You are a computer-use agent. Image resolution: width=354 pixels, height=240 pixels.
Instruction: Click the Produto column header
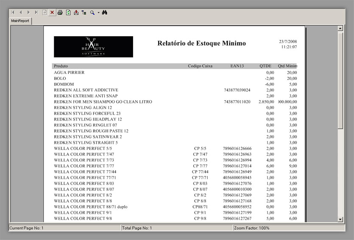coord(61,66)
